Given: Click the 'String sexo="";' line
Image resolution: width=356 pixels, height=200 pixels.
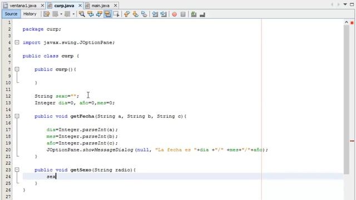Looking at the screenshot, I should click(x=57, y=96).
